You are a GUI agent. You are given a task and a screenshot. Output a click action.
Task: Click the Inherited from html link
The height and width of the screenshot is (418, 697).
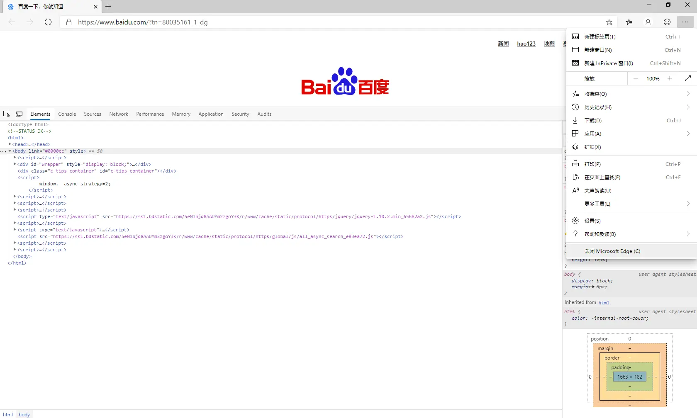(604, 303)
